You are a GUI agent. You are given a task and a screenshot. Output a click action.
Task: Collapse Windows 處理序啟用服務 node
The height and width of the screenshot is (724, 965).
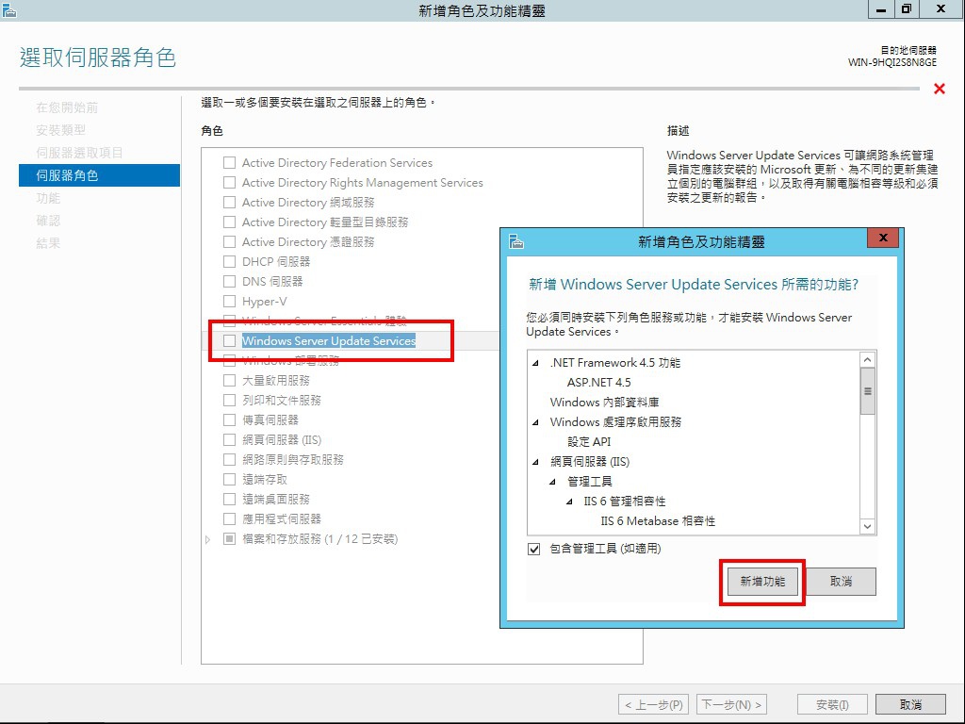(x=535, y=422)
